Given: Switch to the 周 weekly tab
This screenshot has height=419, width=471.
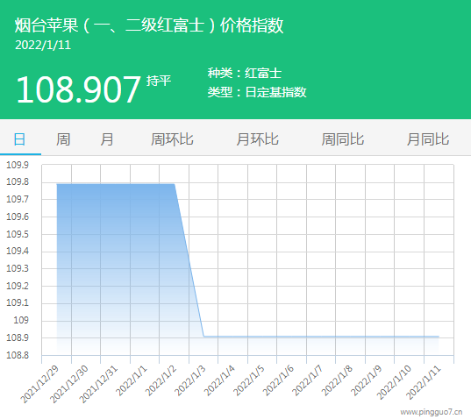Looking at the screenshot, I should pyautogui.click(x=63, y=139).
